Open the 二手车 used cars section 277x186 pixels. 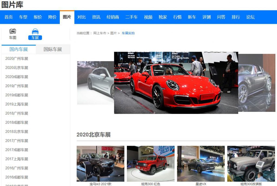click(x=132, y=17)
